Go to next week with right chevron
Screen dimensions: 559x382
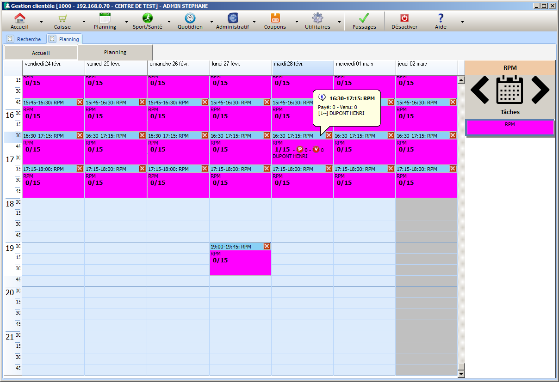[540, 90]
